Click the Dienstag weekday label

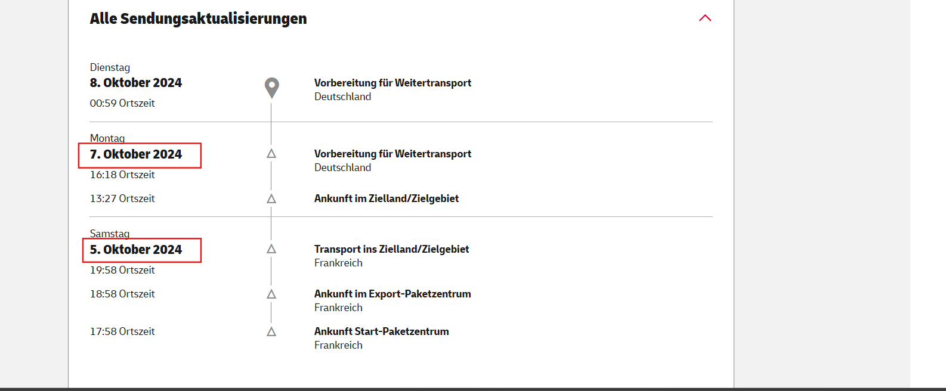pos(110,67)
